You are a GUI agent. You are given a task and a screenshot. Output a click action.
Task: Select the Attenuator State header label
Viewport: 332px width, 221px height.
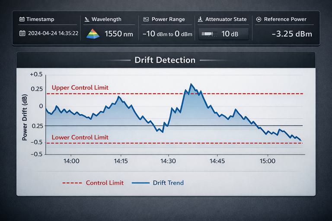[x=226, y=19]
